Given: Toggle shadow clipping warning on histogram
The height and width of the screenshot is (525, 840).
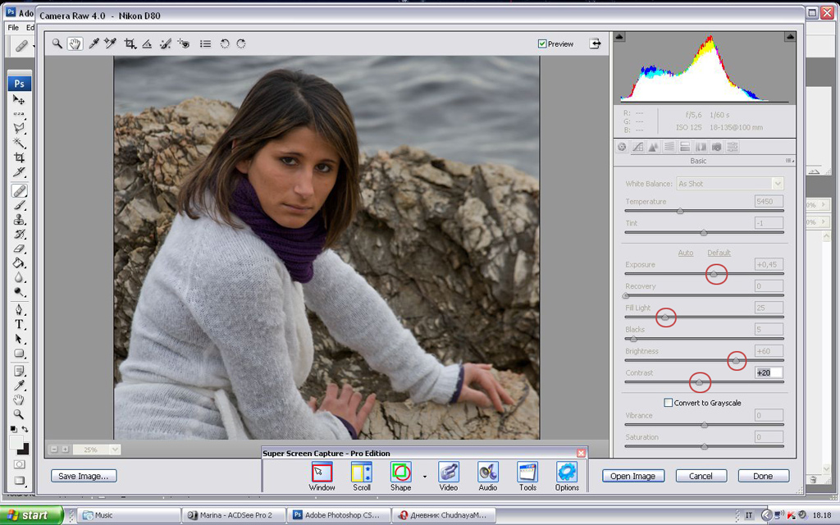Looking at the screenshot, I should (619, 36).
